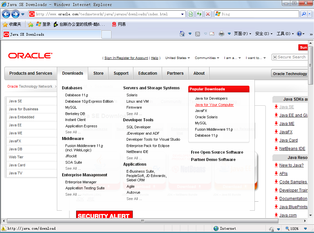Click the download arrow icon beside APIs
This screenshot has height=233, width=314.
coord(276,173)
